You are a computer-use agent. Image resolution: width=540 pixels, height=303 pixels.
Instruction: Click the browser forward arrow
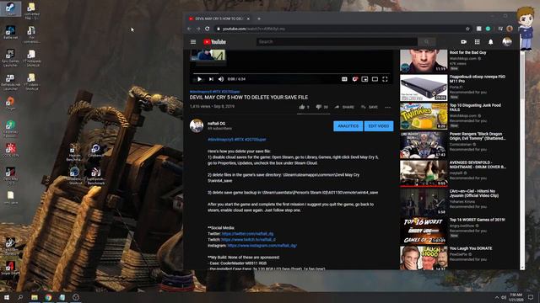tap(198, 29)
